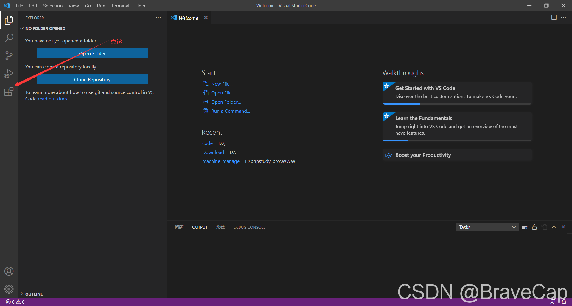Open the Accounts icon in activity bar
The width and height of the screenshot is (572, 306).
click(x=9, y=271)
